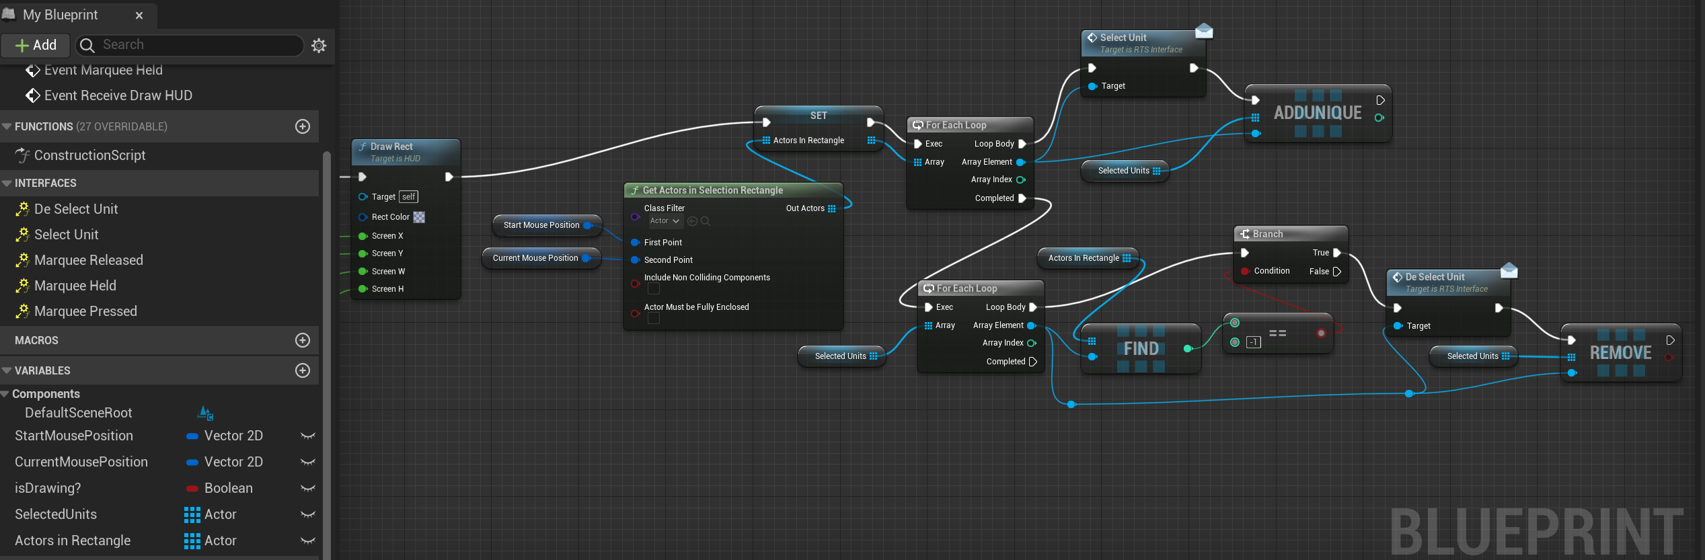Click the add variable plus icon
This screenshot has height=560, width=1705.
[x=303, y=370]
